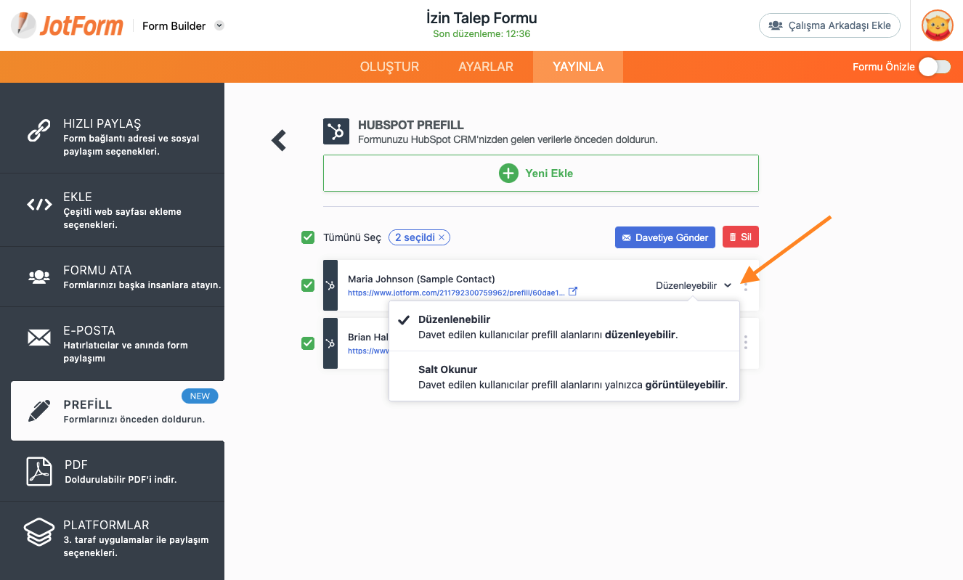Remove the '2 seçildi' selection tag
Screen dimensions: 963x580
coord(442,237)
